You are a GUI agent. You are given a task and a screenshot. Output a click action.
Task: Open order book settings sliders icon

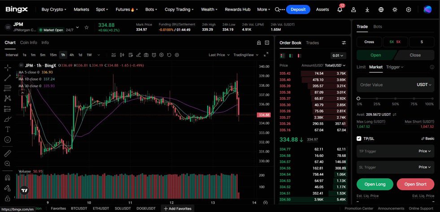pos(344,43)
